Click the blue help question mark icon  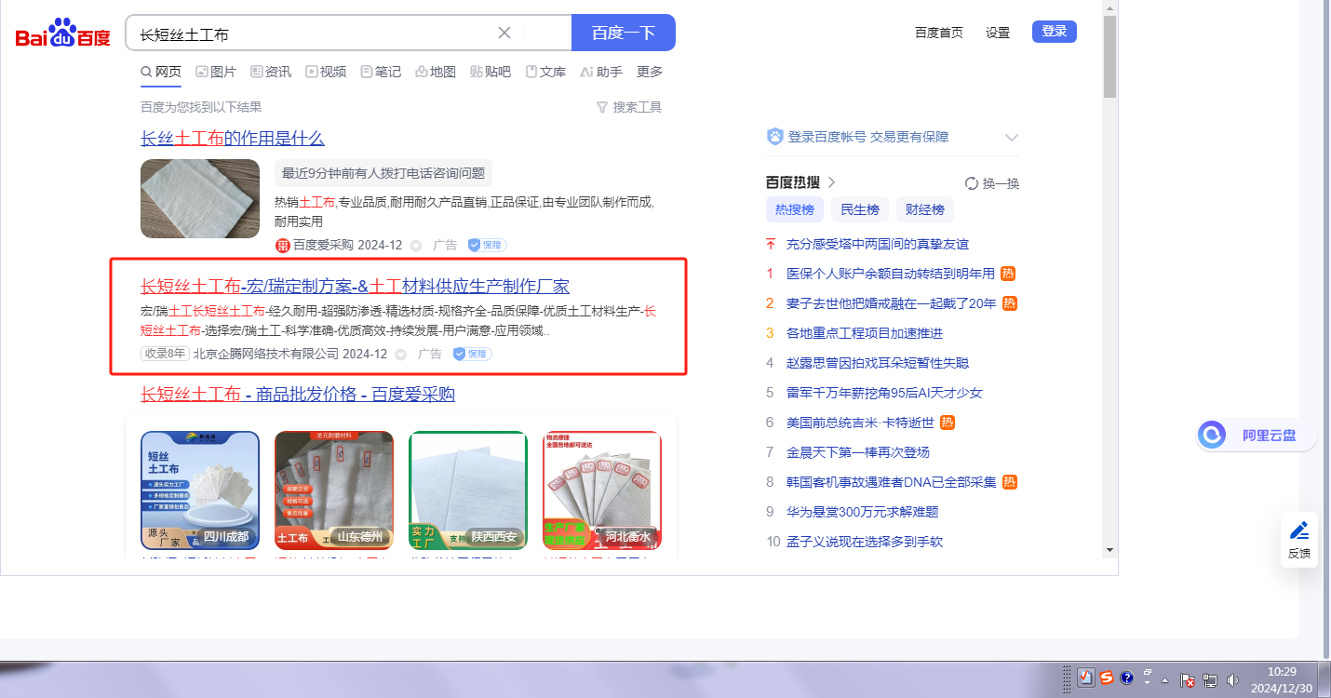(1126, 678)
